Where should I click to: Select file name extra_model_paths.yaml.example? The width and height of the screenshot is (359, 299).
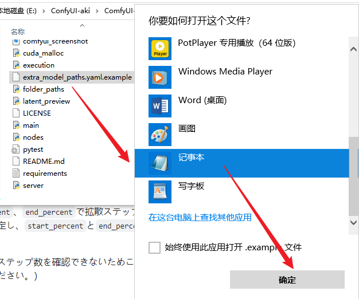(x=77, y=77)
